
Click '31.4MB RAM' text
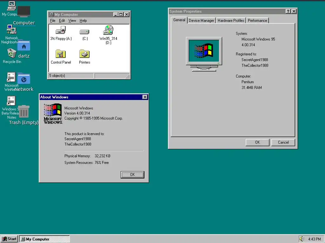[251, 88]
